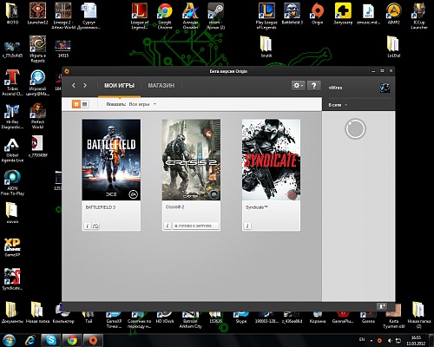Click the Battlefield 3 cover art
Viewport: 434px width, 347px height.
point(111,160)
